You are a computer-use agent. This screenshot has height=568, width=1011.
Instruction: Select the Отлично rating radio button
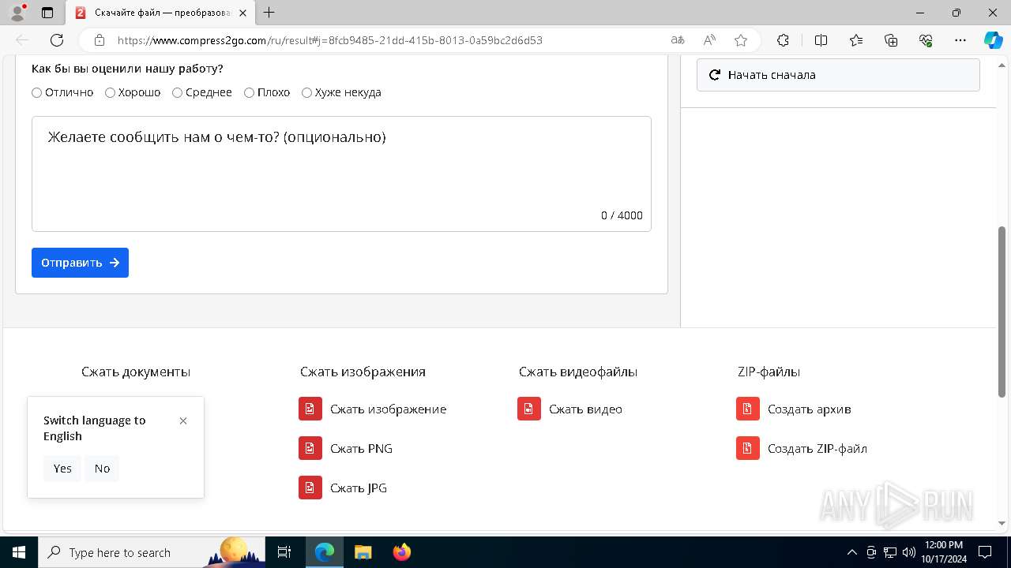click(36, 92)
